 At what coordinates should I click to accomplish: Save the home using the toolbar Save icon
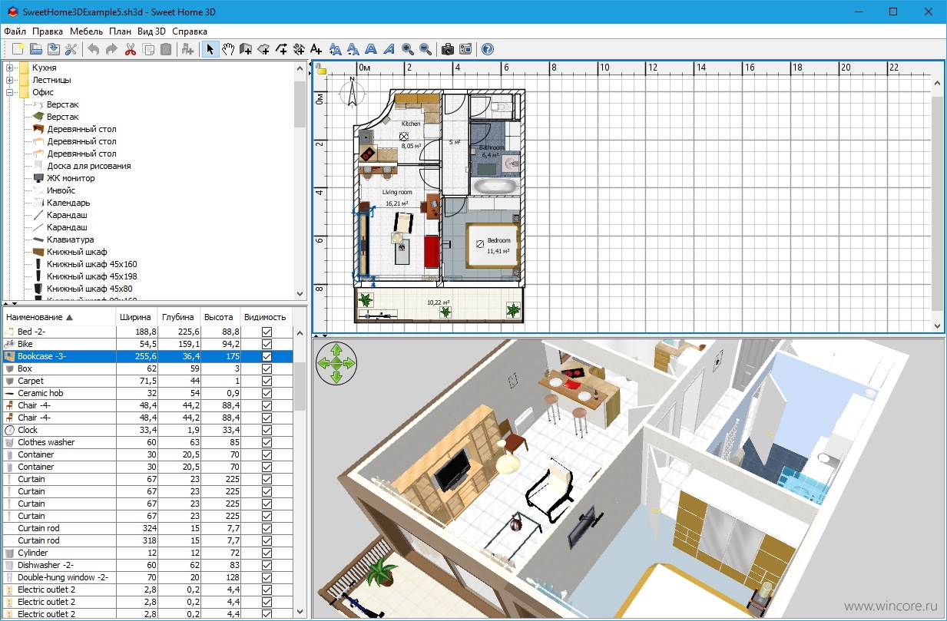click(x=54, y=49)
